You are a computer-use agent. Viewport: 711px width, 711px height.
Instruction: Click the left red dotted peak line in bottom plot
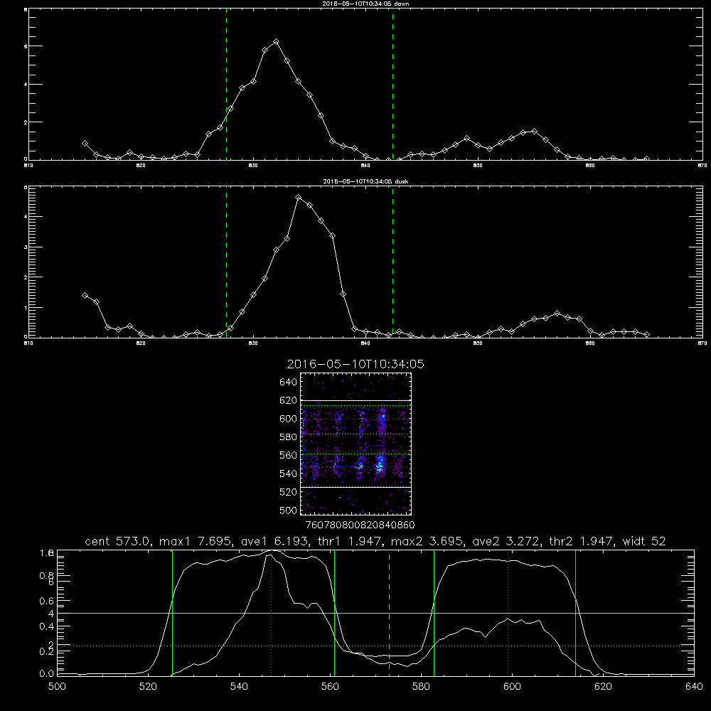pos(271,613)
